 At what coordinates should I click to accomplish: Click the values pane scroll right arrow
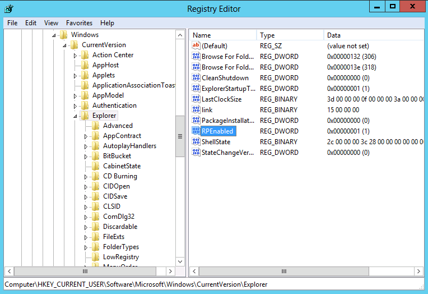click(x=418, y=272)
